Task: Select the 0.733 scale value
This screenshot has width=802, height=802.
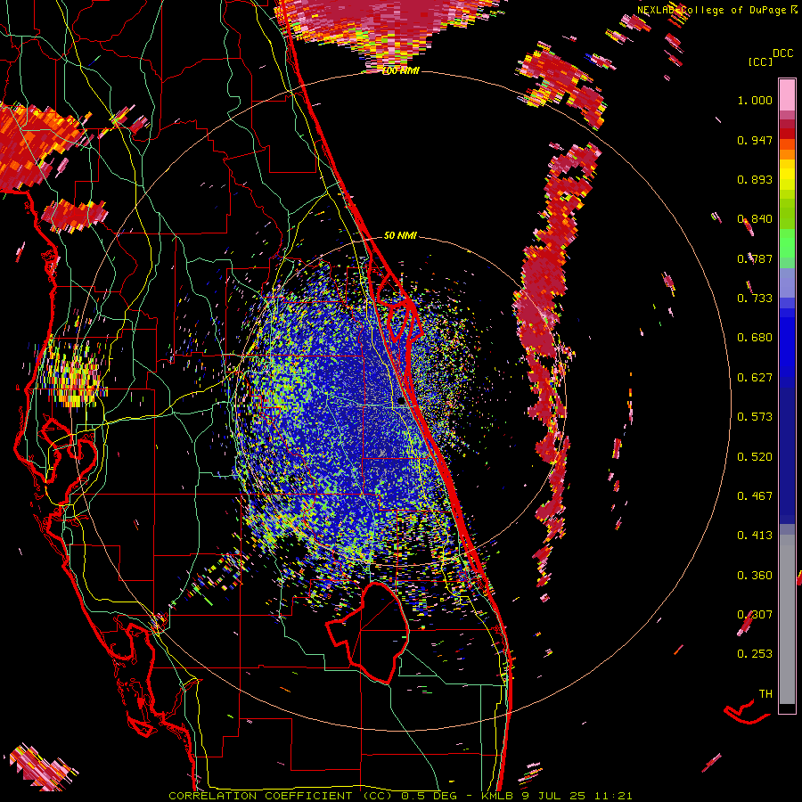Action: pos(755,299)
